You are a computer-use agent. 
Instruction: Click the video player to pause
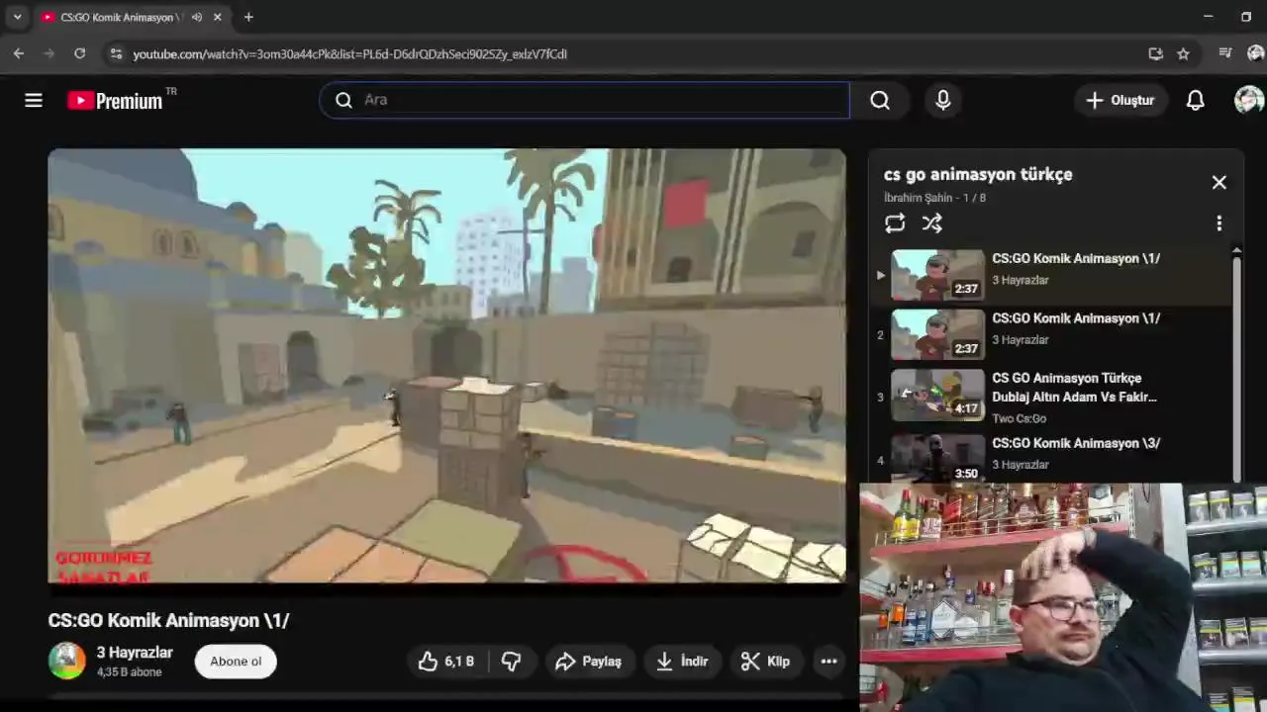446,366
